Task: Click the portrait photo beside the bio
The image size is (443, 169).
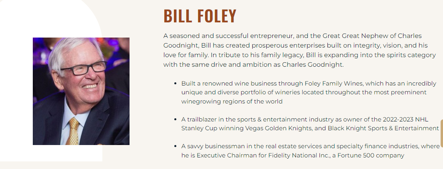Action: 81,91
